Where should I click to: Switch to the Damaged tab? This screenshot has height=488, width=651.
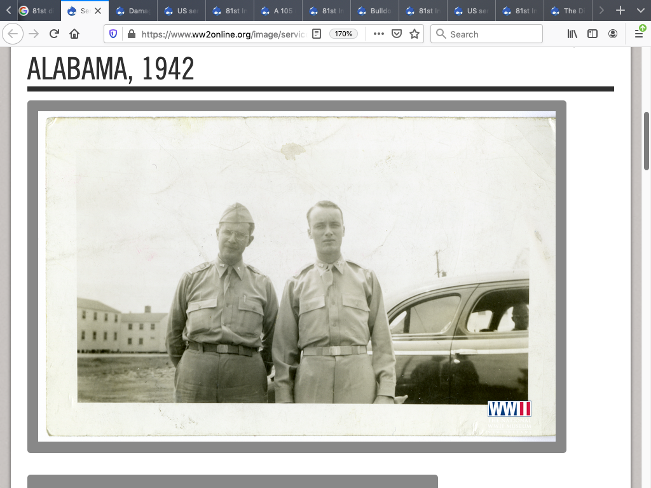coord(134,11)
